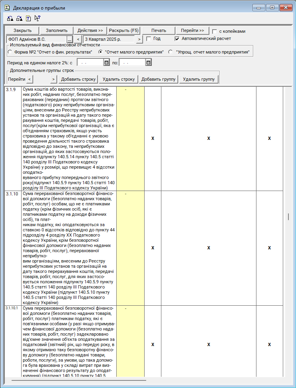The height and width of the screenshot is (388, 296).
Task: Open calendar picker for period start date
Action: tap(106, 62)
